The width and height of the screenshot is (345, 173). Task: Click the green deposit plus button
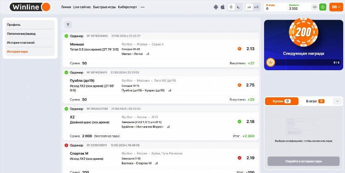tap(323, 7)
